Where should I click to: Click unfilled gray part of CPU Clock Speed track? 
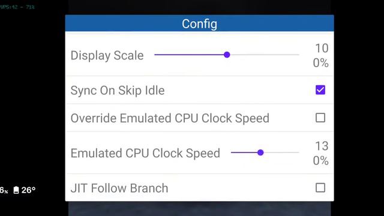(x=281, y=152)
